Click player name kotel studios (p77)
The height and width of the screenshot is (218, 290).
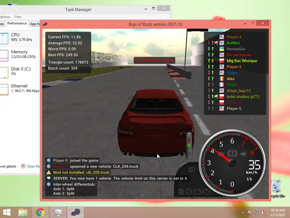click(x=243, y=97)
